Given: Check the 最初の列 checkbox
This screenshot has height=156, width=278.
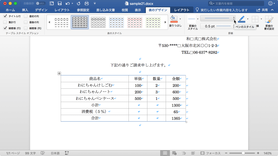Looking at the screenshot, I should pyautogui.click(x=26, y=16).
